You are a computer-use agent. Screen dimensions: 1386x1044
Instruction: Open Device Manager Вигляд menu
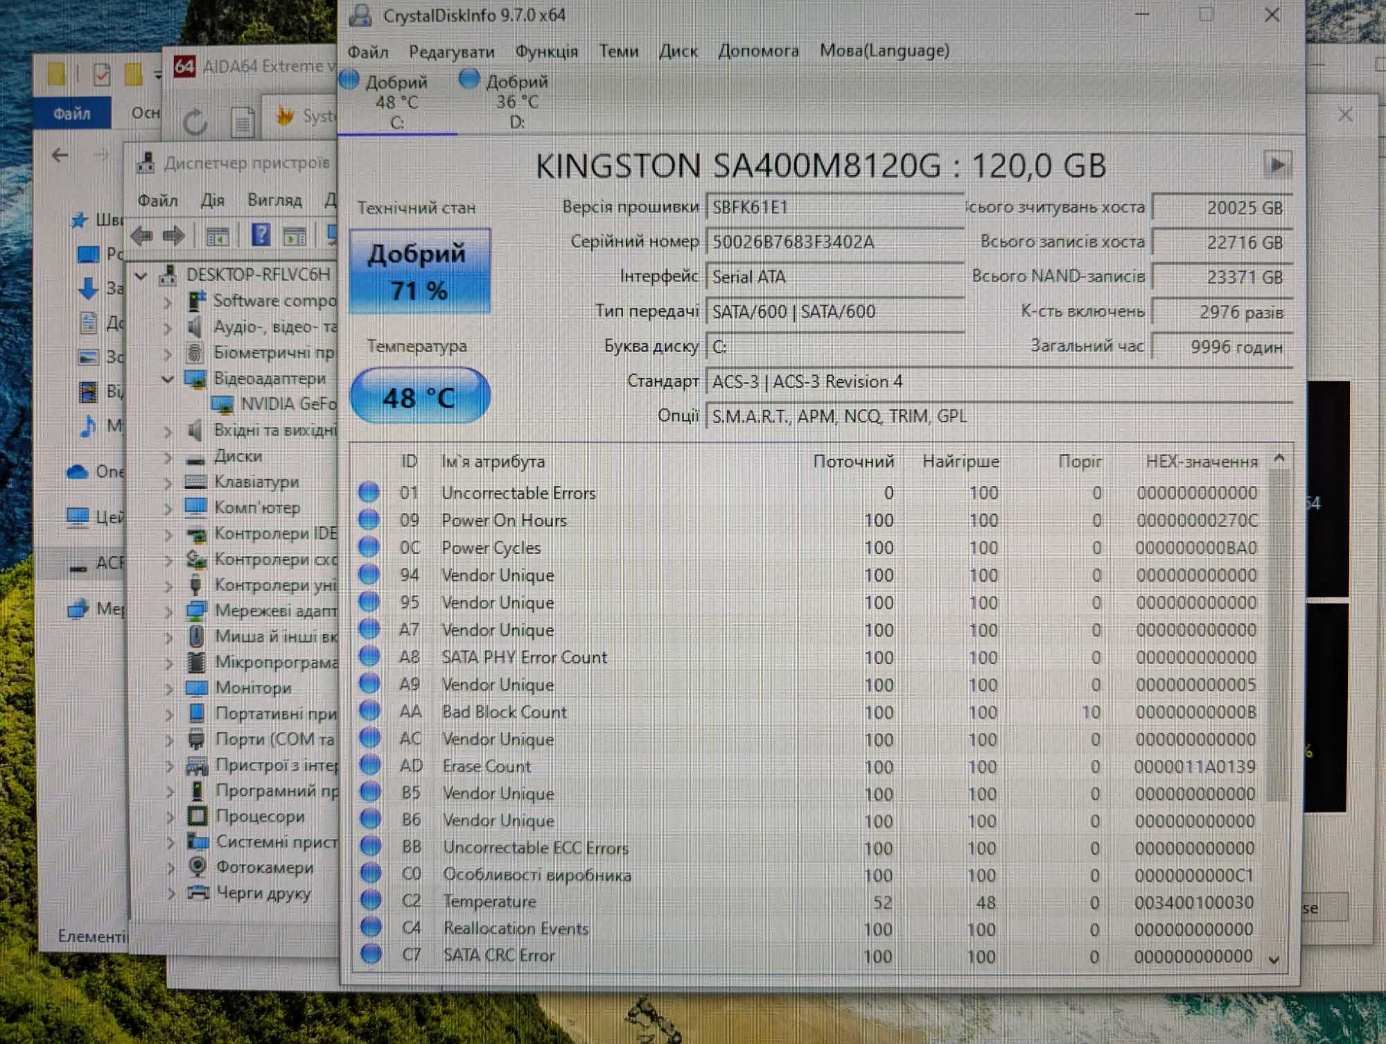point(274,200)
